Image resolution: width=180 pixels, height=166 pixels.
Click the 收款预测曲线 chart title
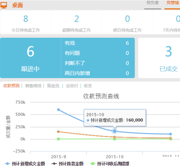(x=101, y=96)
